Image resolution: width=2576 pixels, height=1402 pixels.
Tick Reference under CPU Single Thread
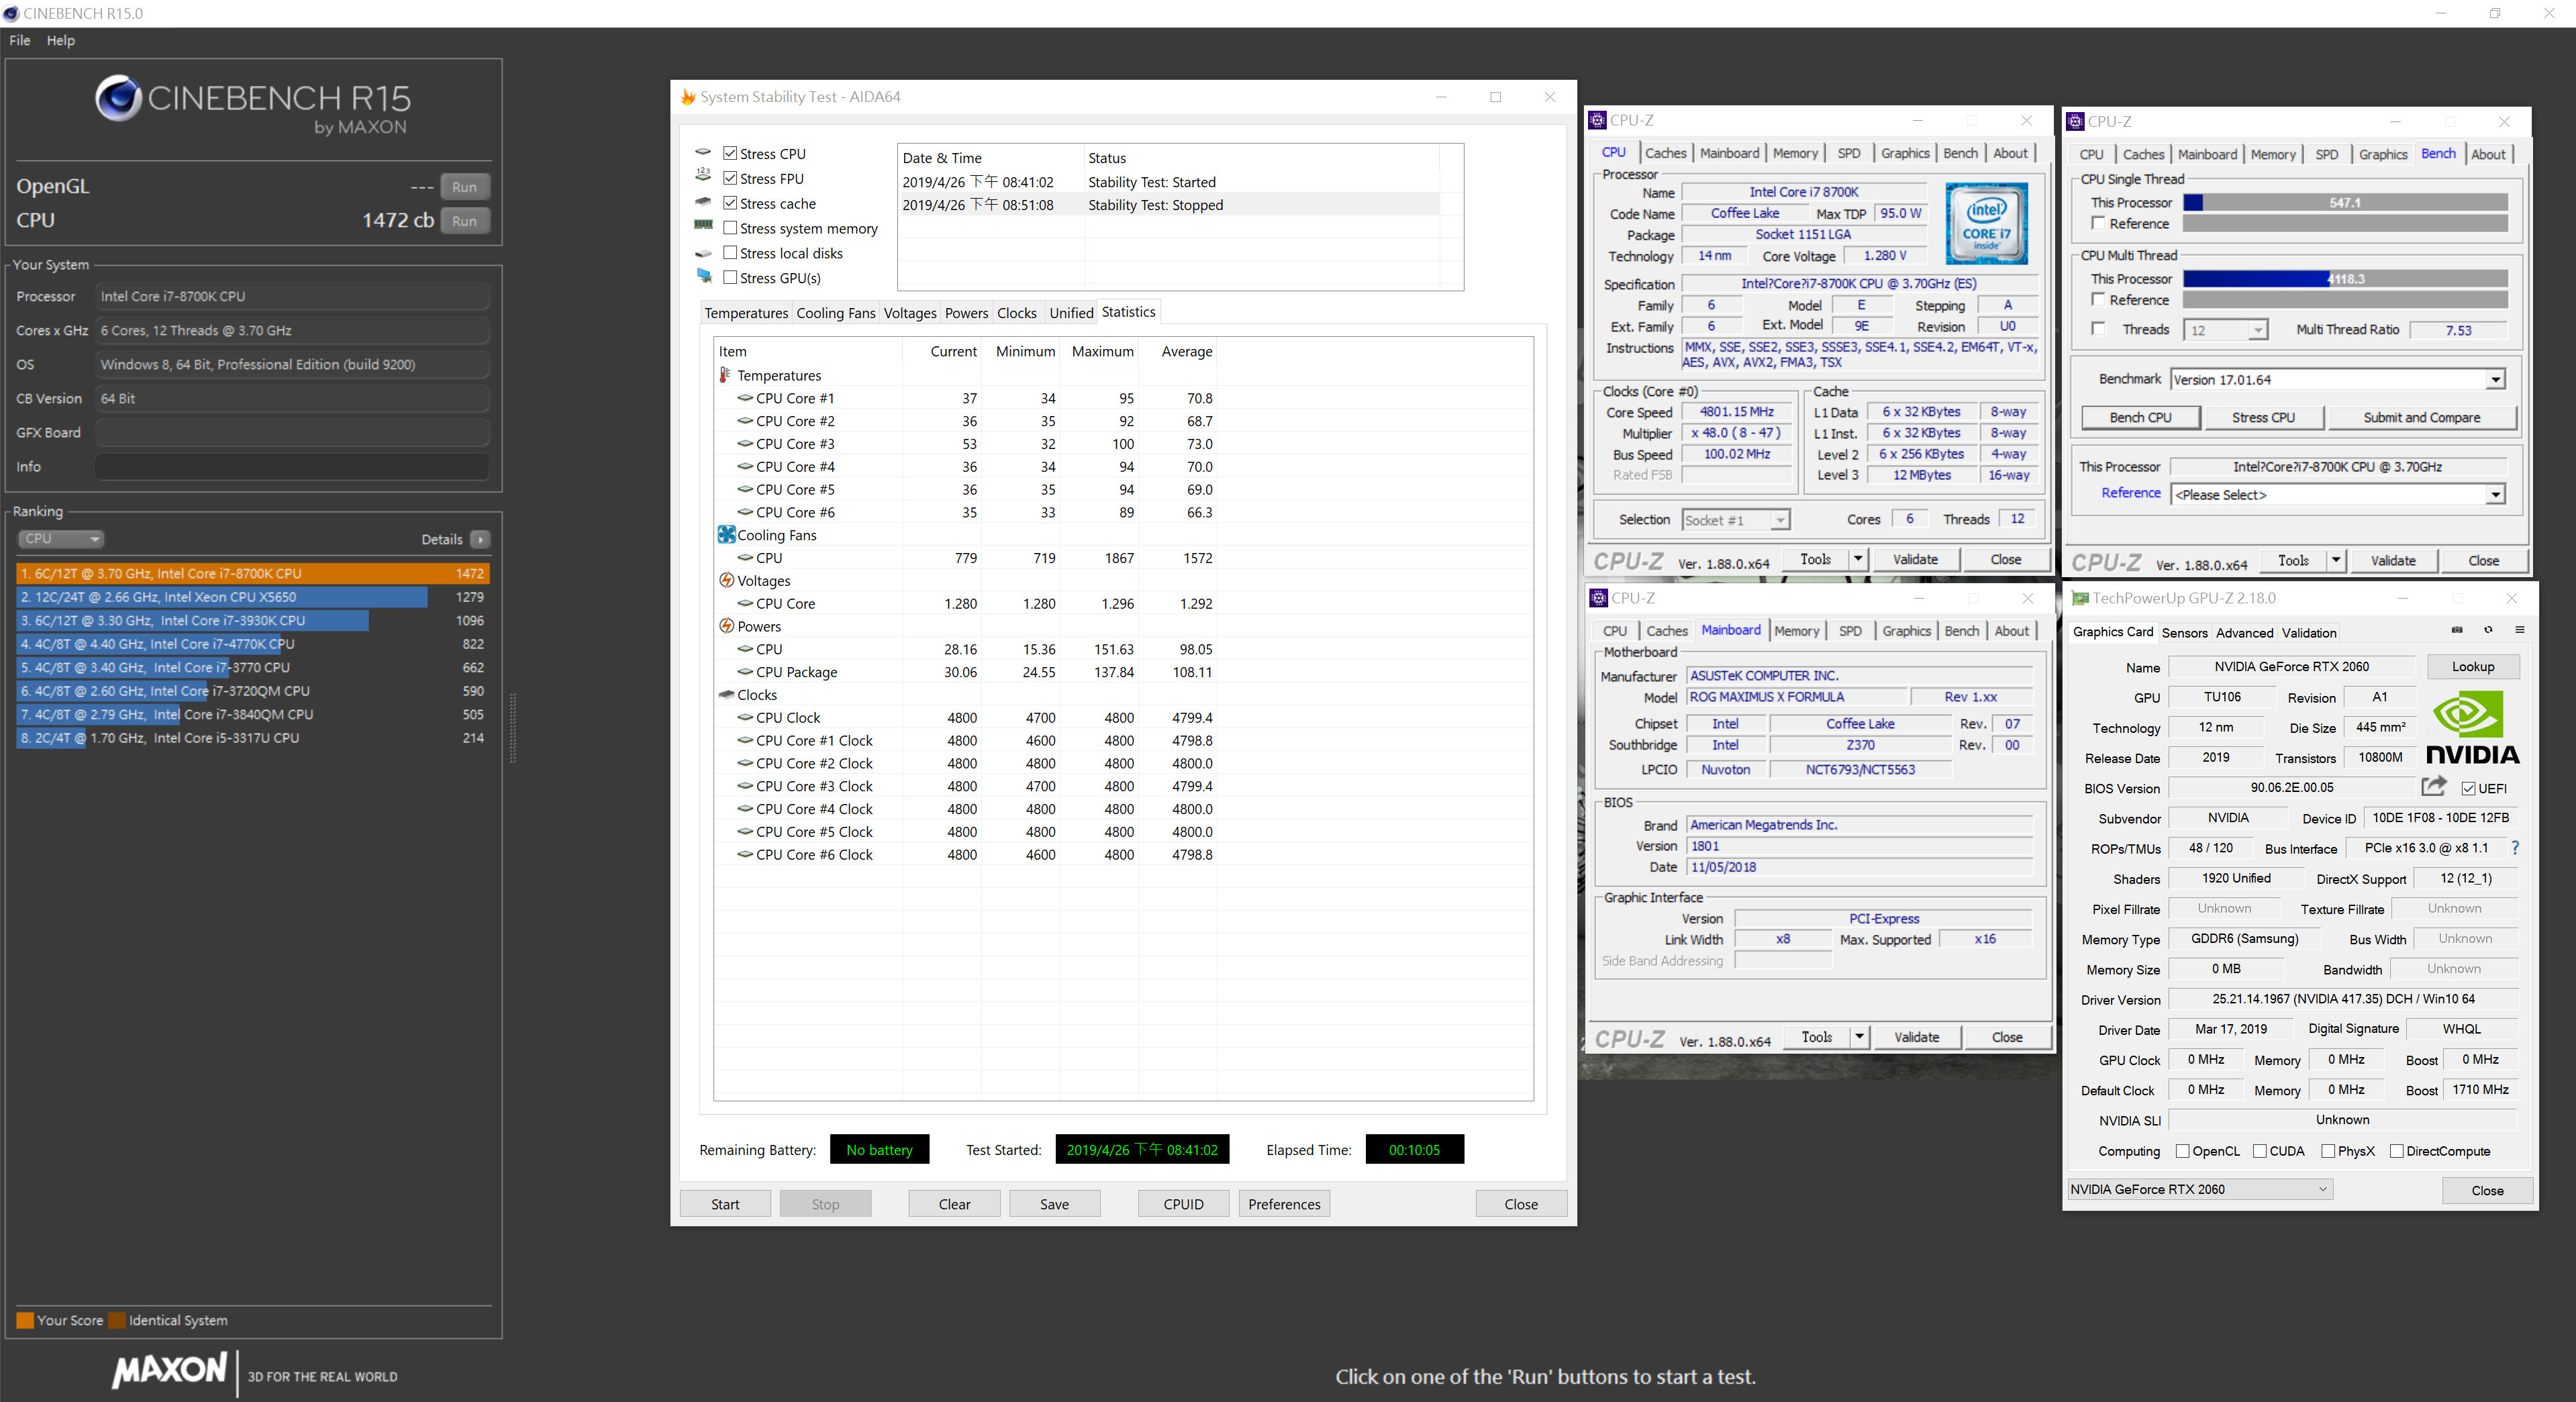click(2098, 223)
